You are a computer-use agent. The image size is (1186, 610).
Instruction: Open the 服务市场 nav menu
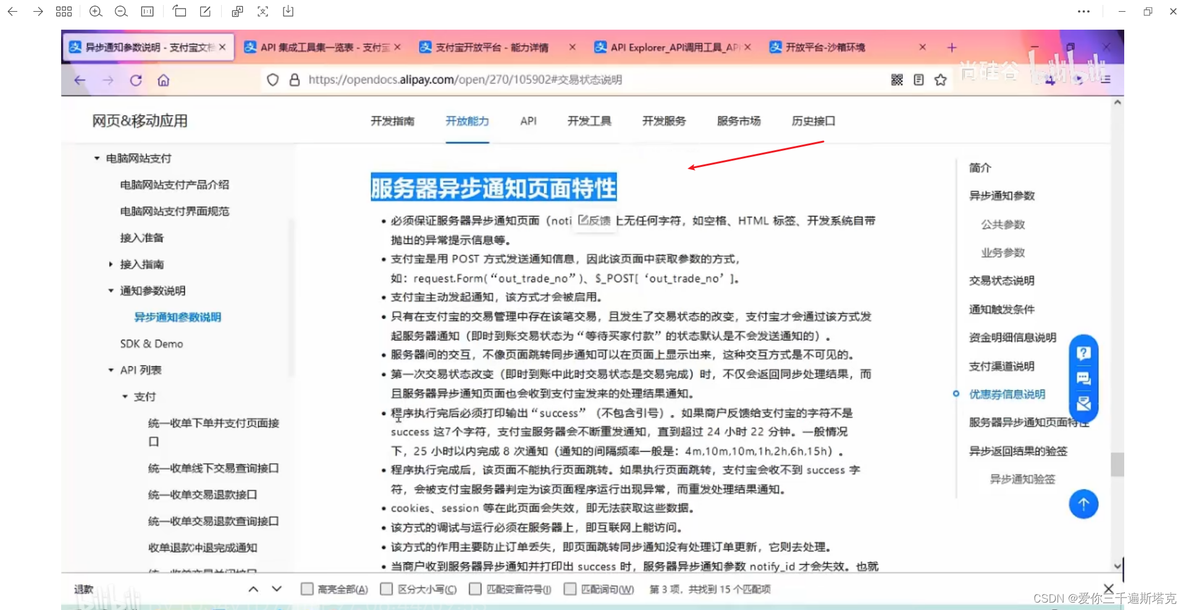coord(739,121)
